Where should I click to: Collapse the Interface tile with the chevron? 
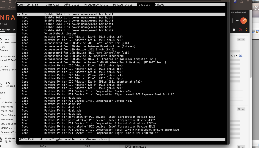point(243,147)
